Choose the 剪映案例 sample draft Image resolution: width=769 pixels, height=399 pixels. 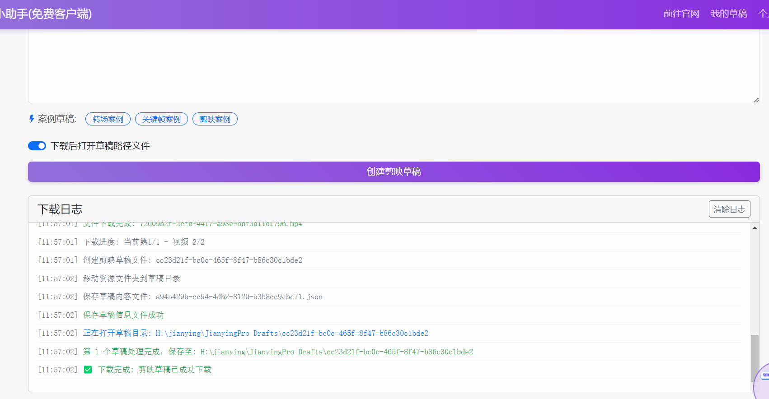click(215, 119)
